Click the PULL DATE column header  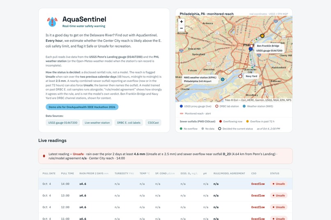point(49,173)
